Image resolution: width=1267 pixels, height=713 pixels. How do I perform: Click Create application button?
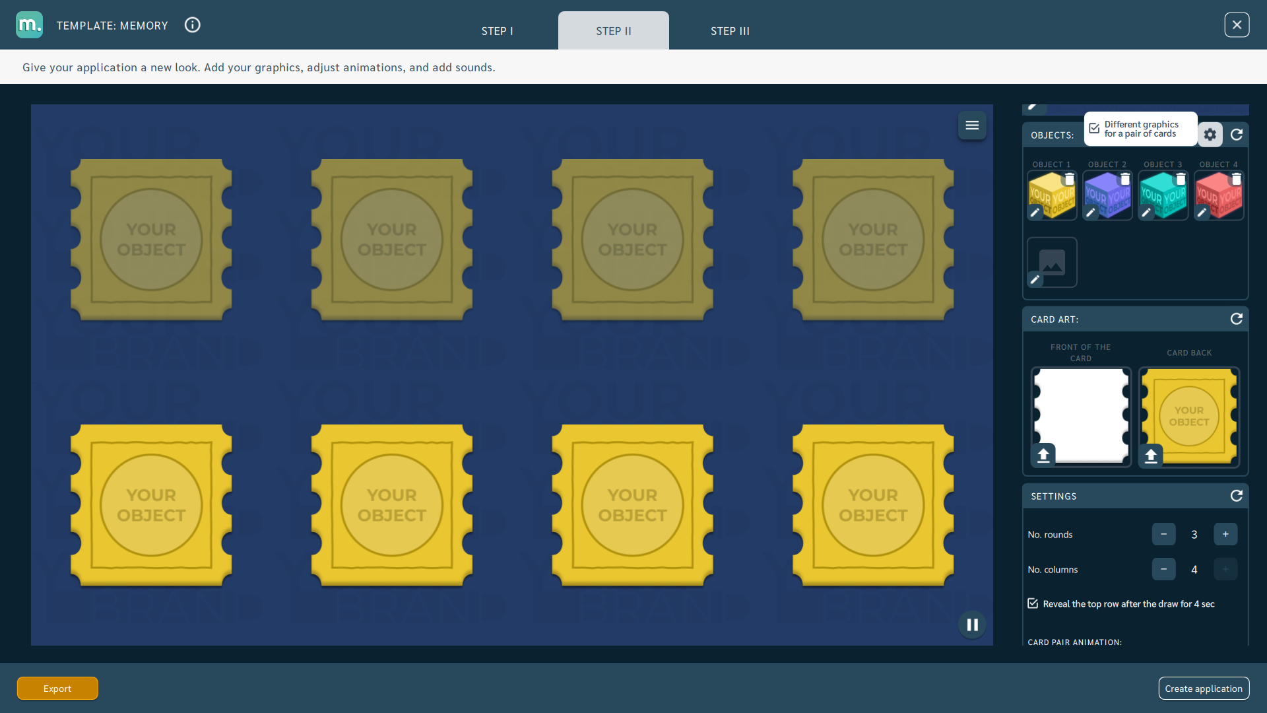1204,689
